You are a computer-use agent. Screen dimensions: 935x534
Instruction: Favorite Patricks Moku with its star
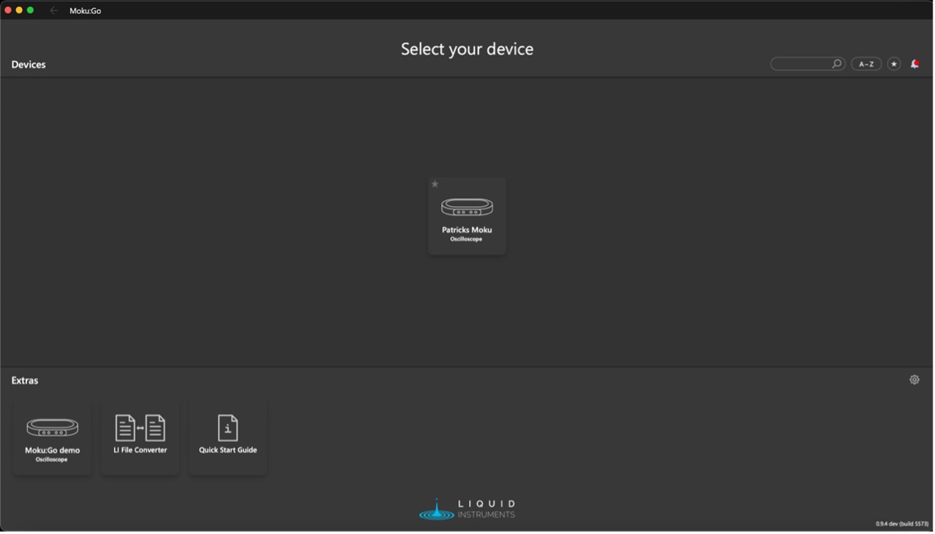pyautogui.click(x=435, y=184)
